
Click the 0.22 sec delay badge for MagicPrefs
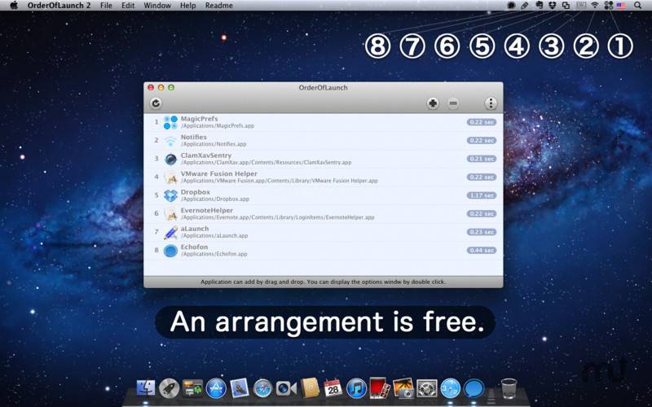coord(482,122)
